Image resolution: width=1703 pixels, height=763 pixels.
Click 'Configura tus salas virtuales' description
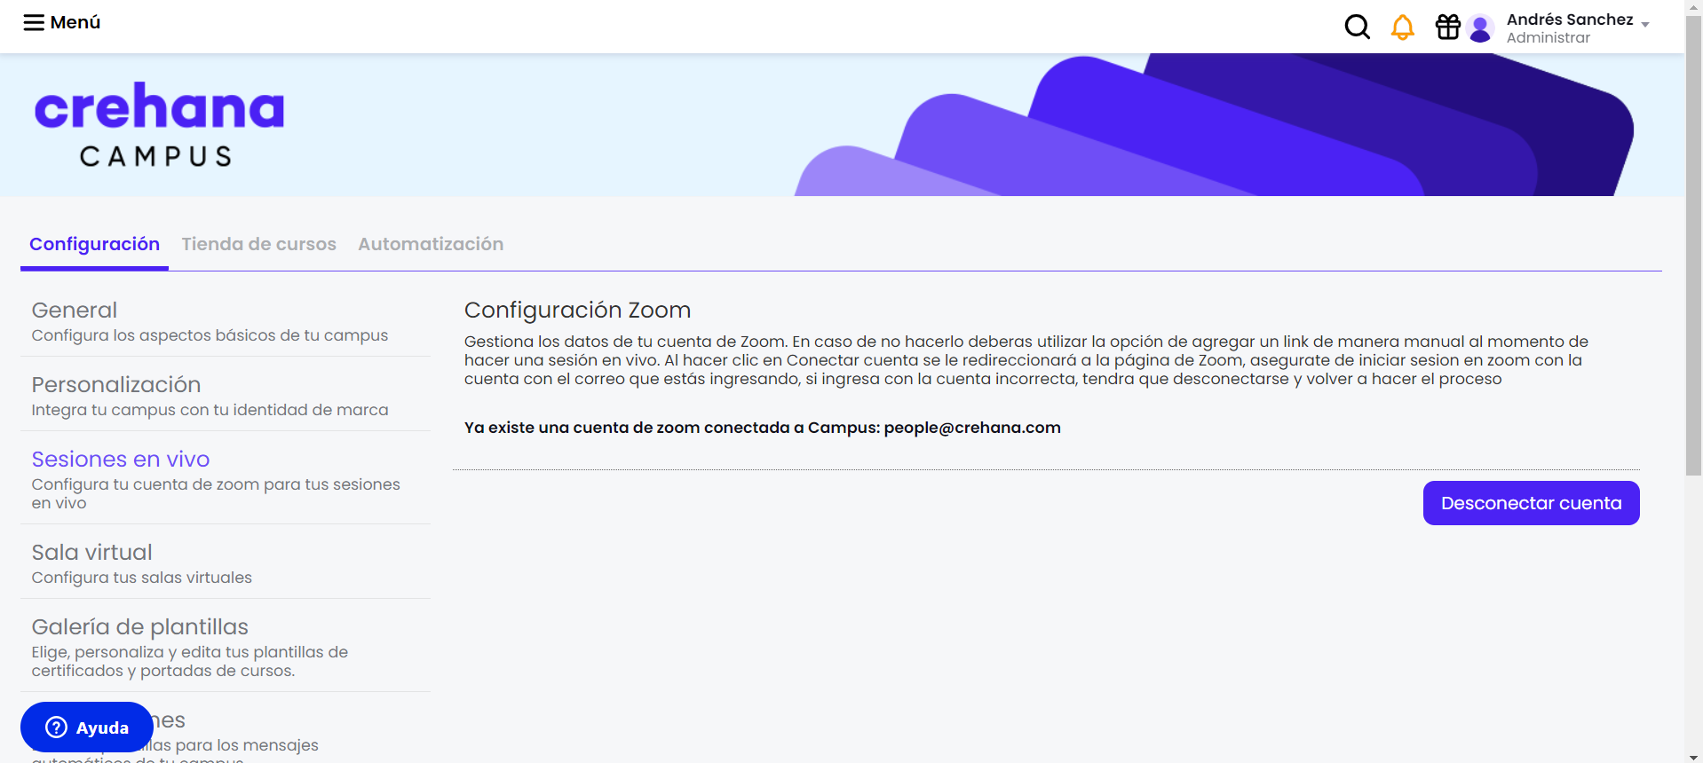coord(141,578)
